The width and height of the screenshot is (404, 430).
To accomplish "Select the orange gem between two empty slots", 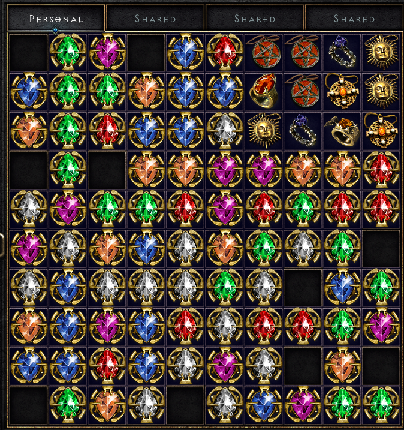I will 342,366.
